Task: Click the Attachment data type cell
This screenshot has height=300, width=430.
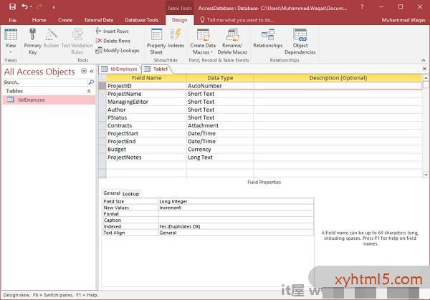Action: click(220, 125)
